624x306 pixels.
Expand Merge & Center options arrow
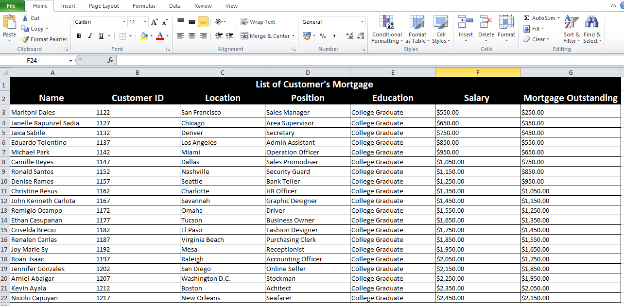pyautogui.click(x=294, y=36)
